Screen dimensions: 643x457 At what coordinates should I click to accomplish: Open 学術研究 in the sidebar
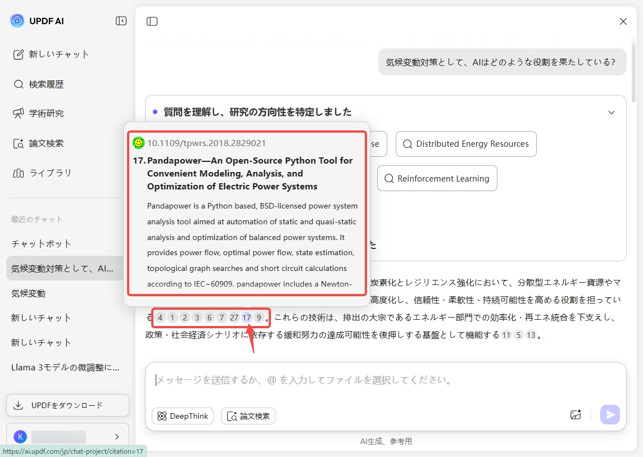point(39,114)
